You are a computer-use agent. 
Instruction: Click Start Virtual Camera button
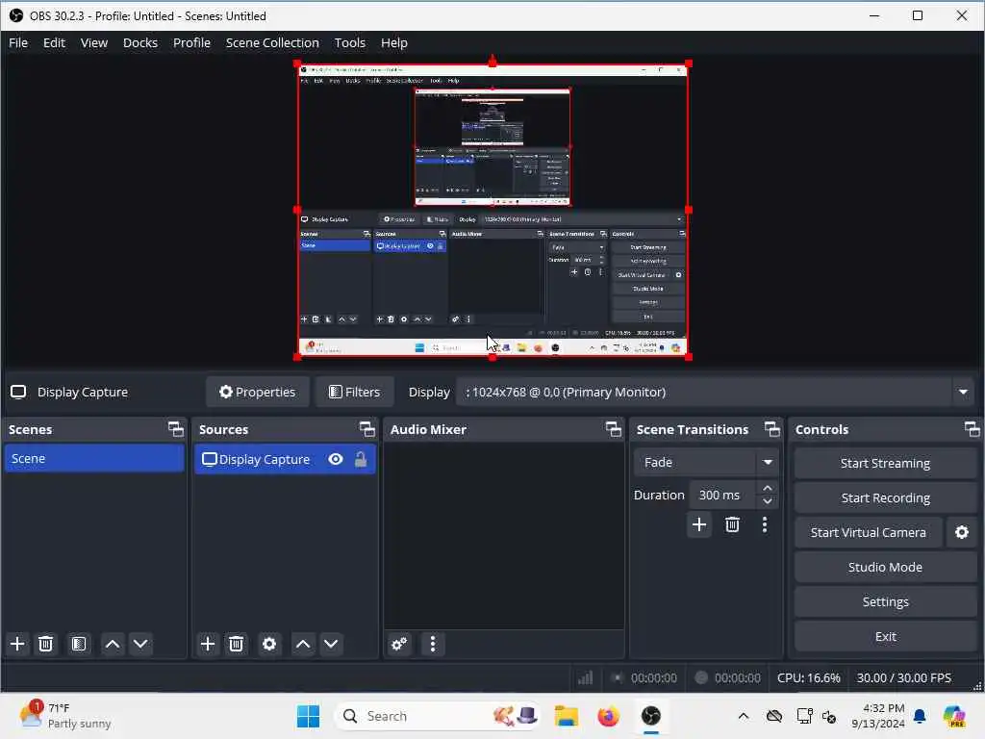[869, 532]
